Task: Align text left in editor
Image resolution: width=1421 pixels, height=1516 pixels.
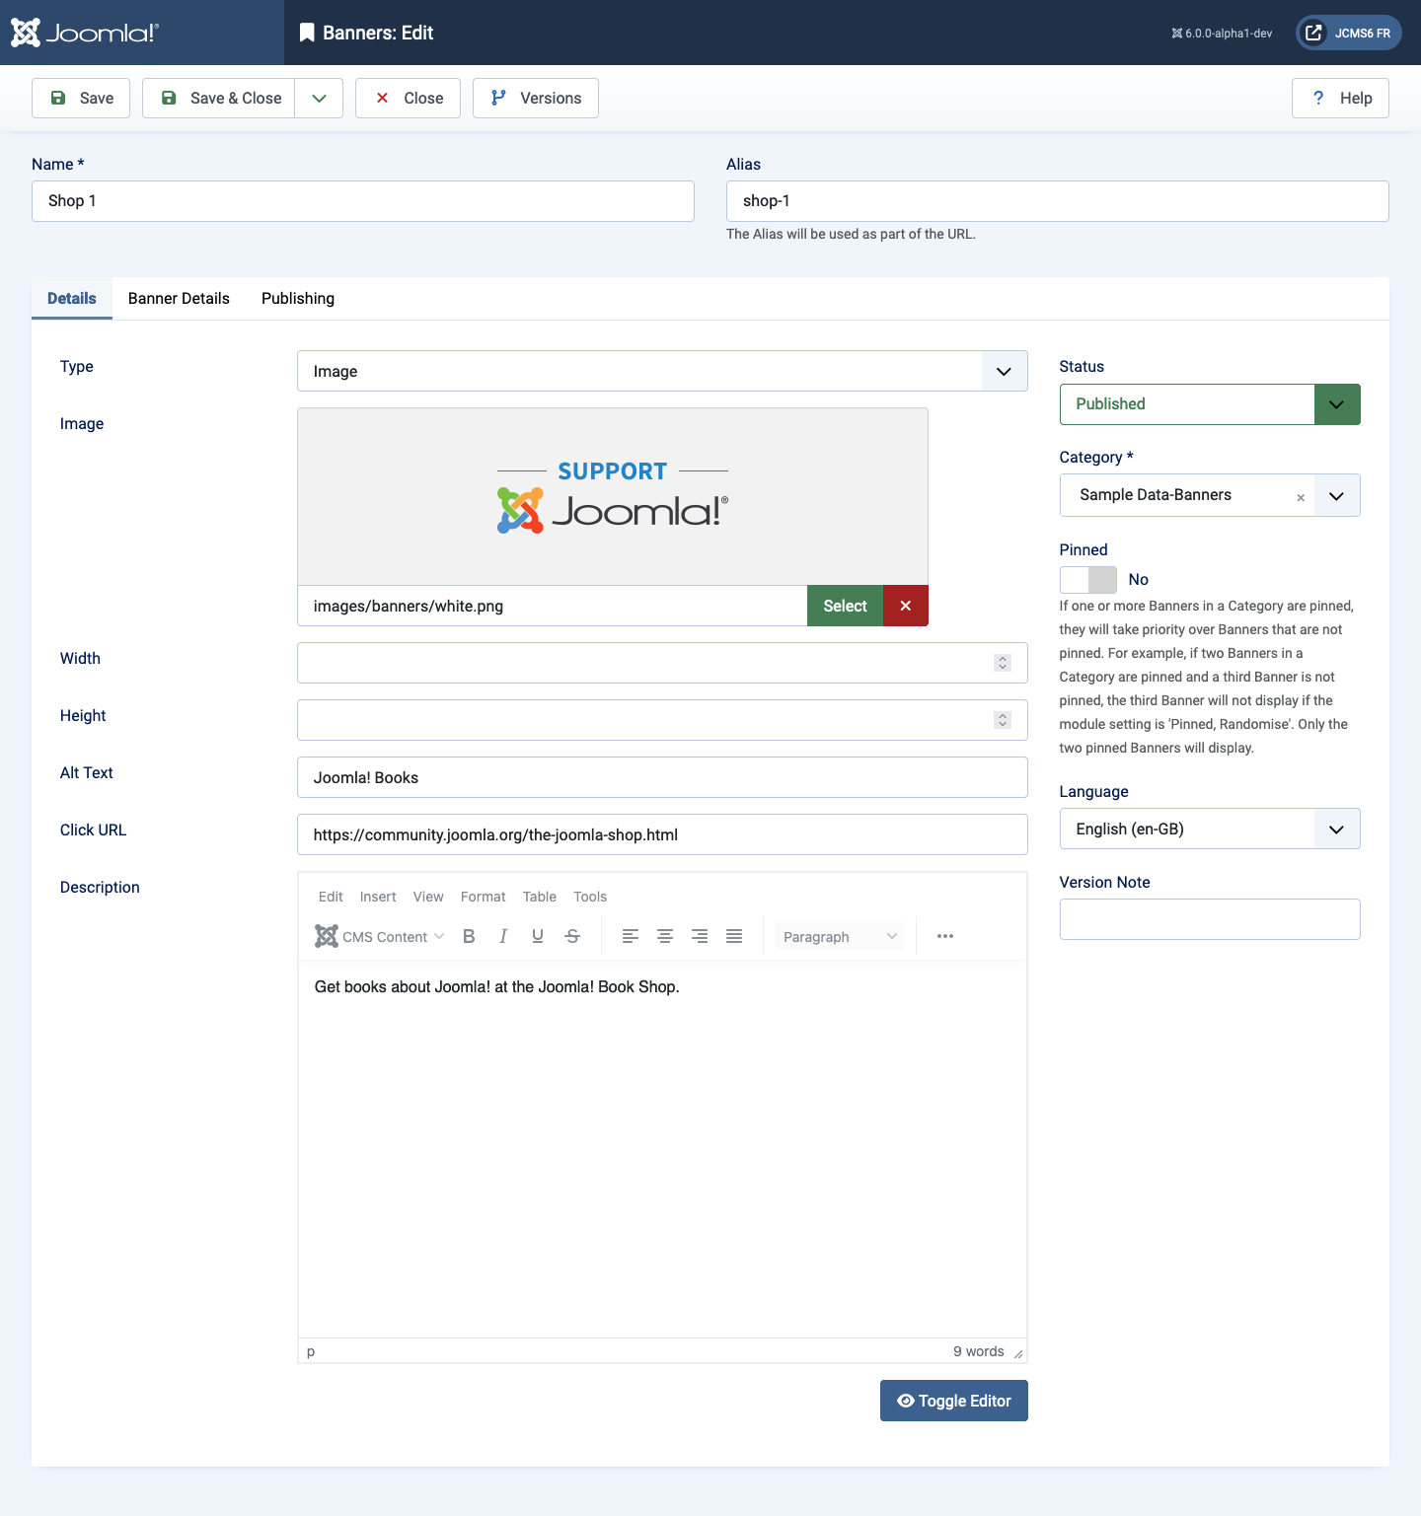Action: click(x=631, y=936)
